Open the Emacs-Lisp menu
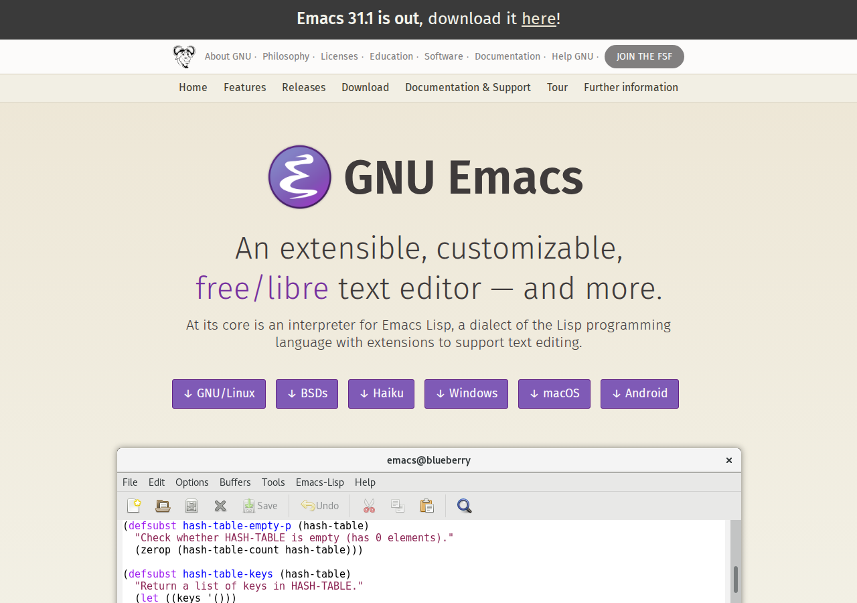 click(x=320, y=482)
